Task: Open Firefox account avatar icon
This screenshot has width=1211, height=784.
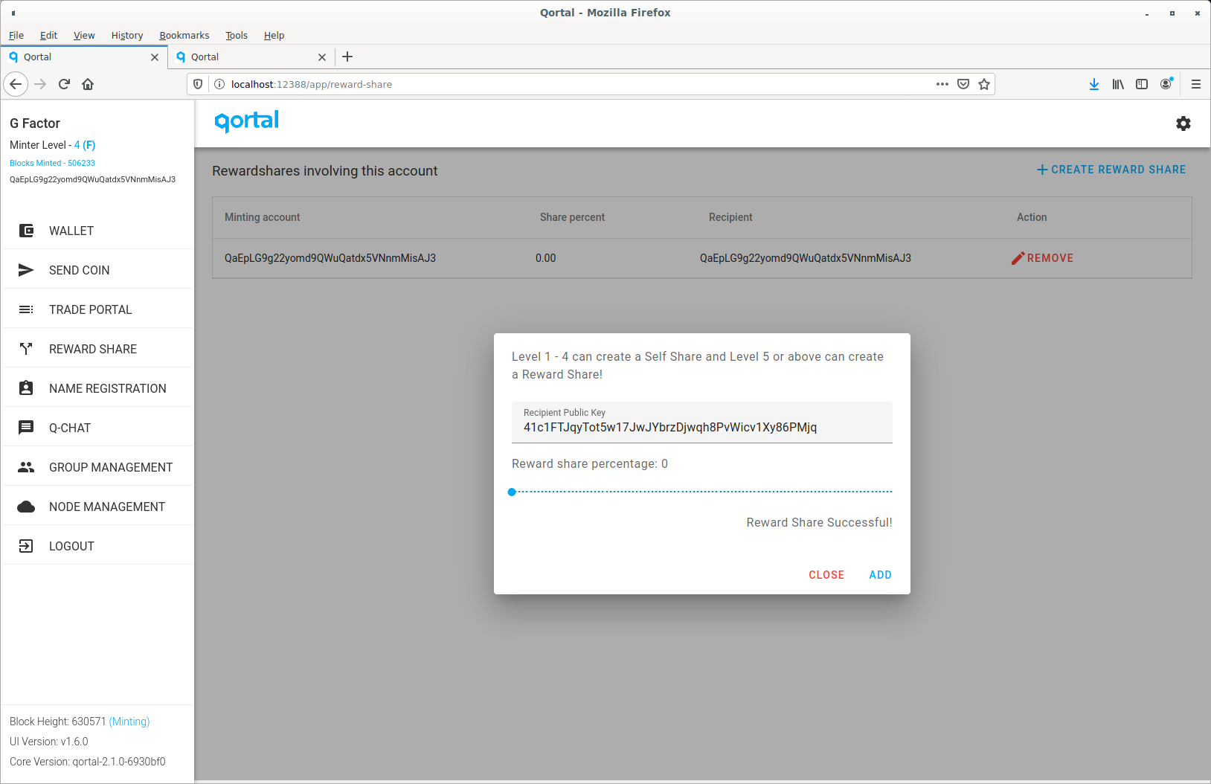Action: coord(1166,84)
